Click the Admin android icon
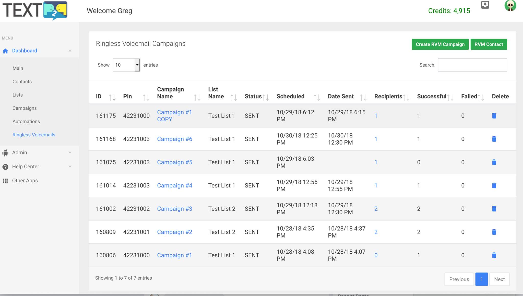Screen dimensions: 523x296 [x=5, y=153]
